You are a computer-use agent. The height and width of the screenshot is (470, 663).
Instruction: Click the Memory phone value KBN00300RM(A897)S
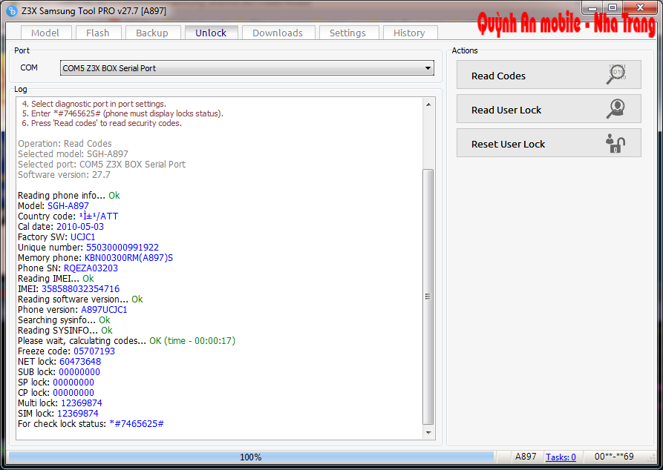[129, 257]
